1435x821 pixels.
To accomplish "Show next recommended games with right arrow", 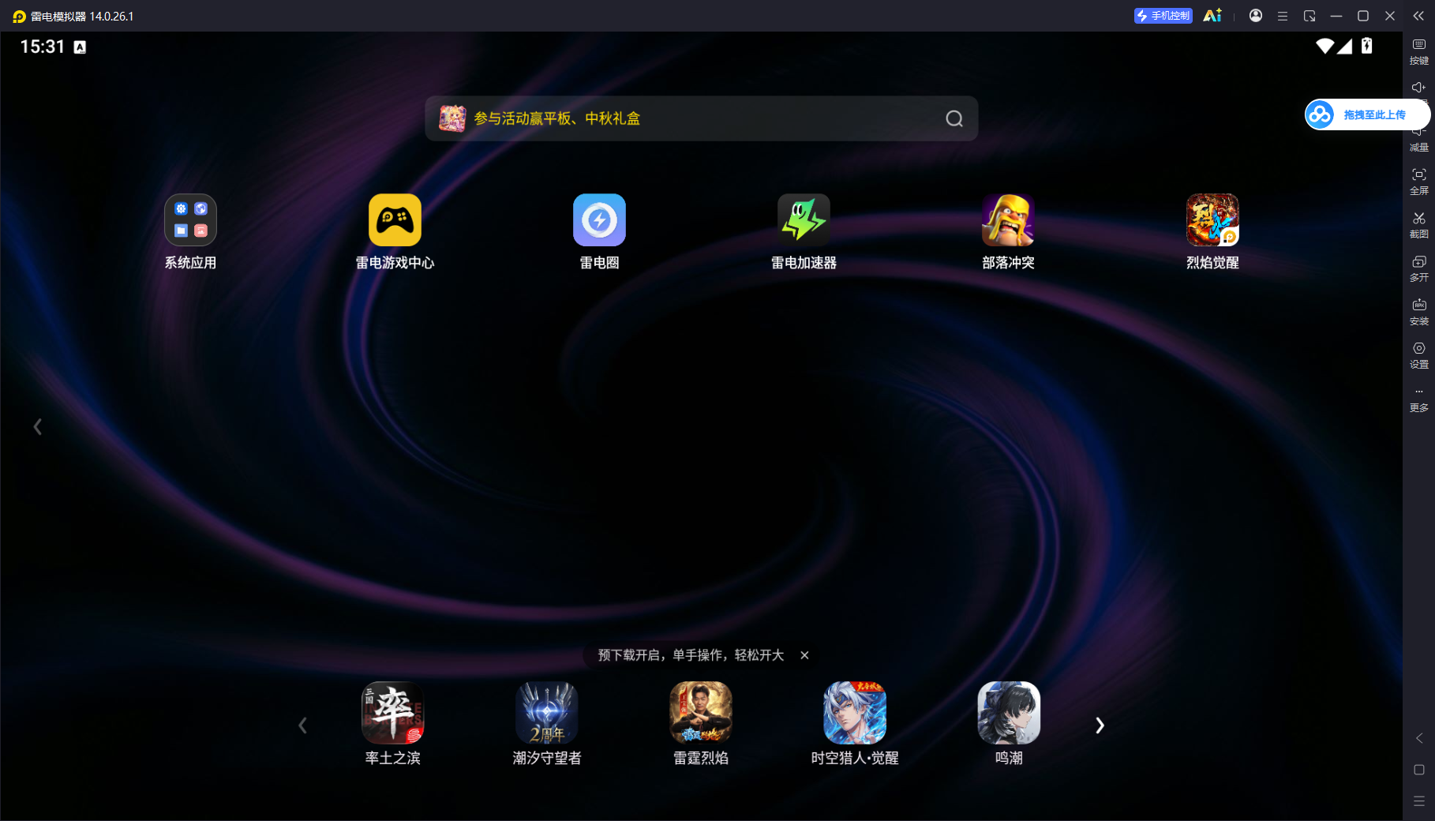I will pyautogui.click(x=1100, y=725).
